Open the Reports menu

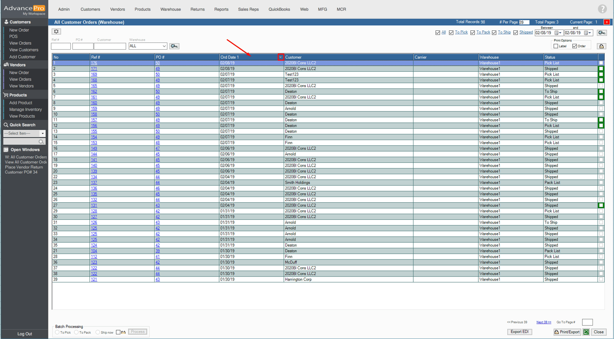coord(221,9)
